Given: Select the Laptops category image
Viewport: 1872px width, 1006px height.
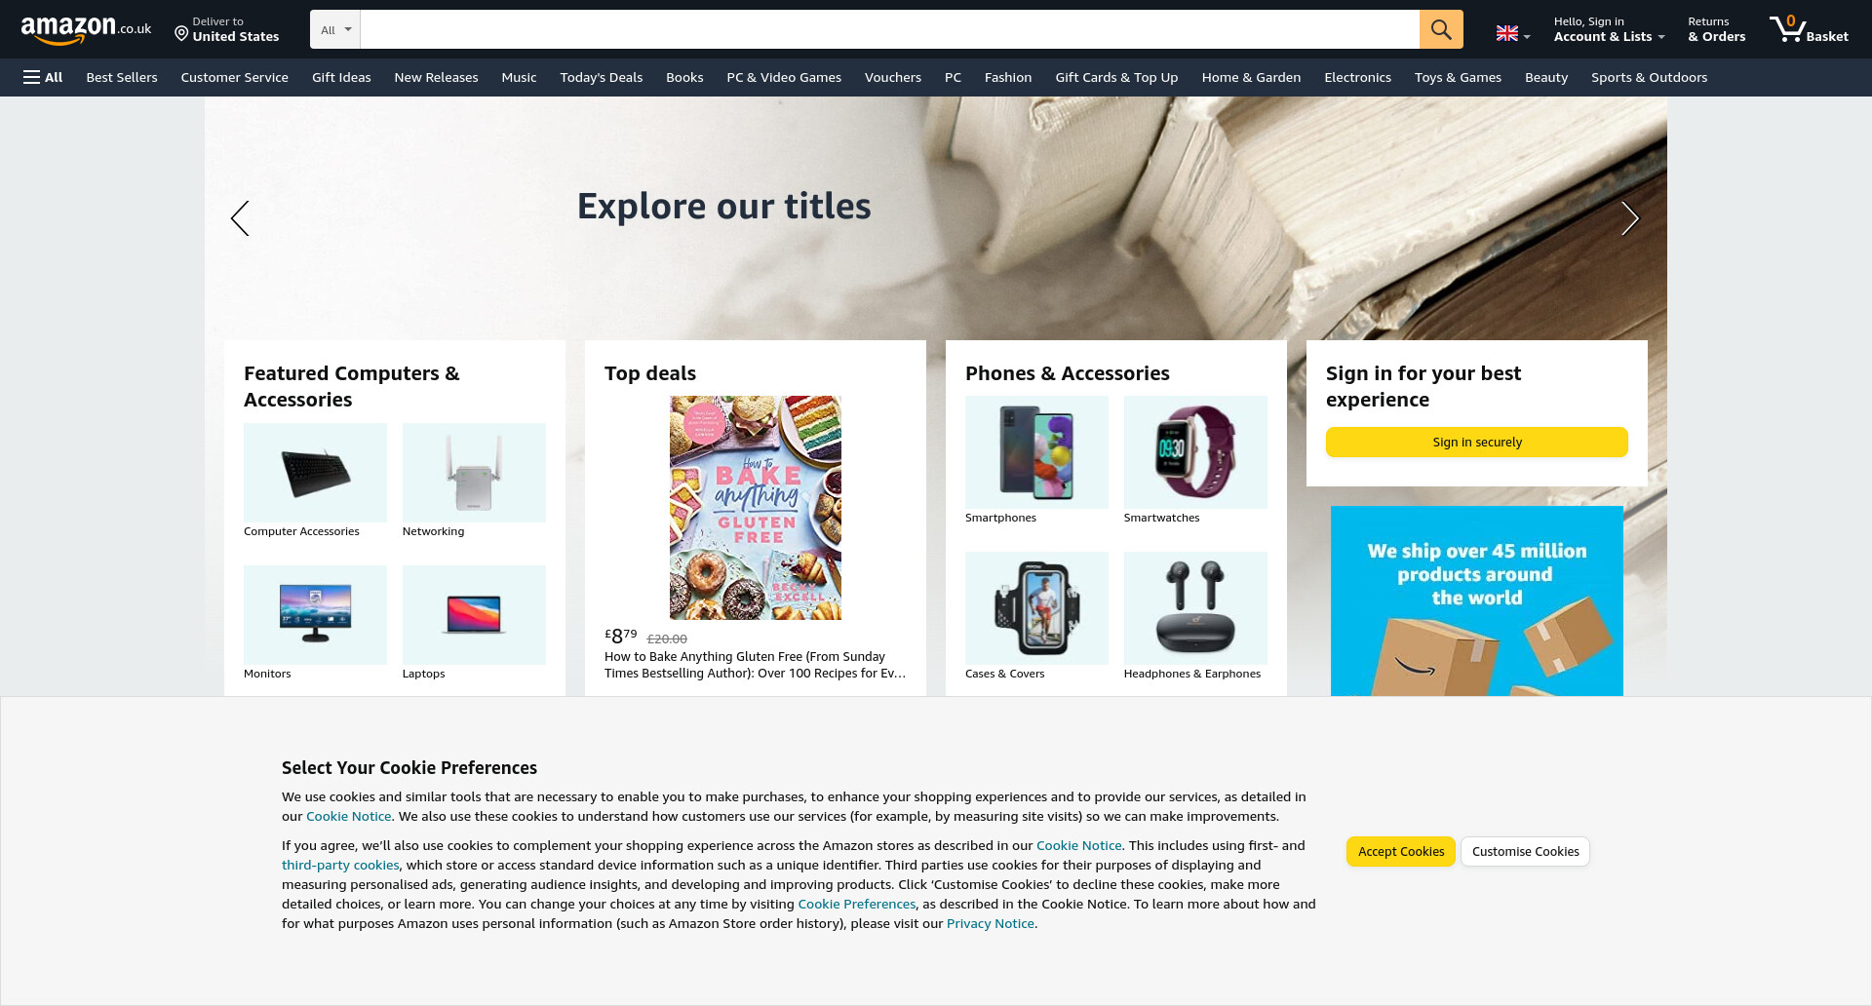Looking at the screenshot, I should (474, 615).
